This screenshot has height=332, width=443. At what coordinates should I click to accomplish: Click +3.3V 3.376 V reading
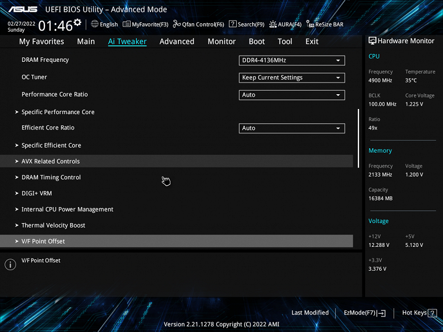[x=377, y=269]
